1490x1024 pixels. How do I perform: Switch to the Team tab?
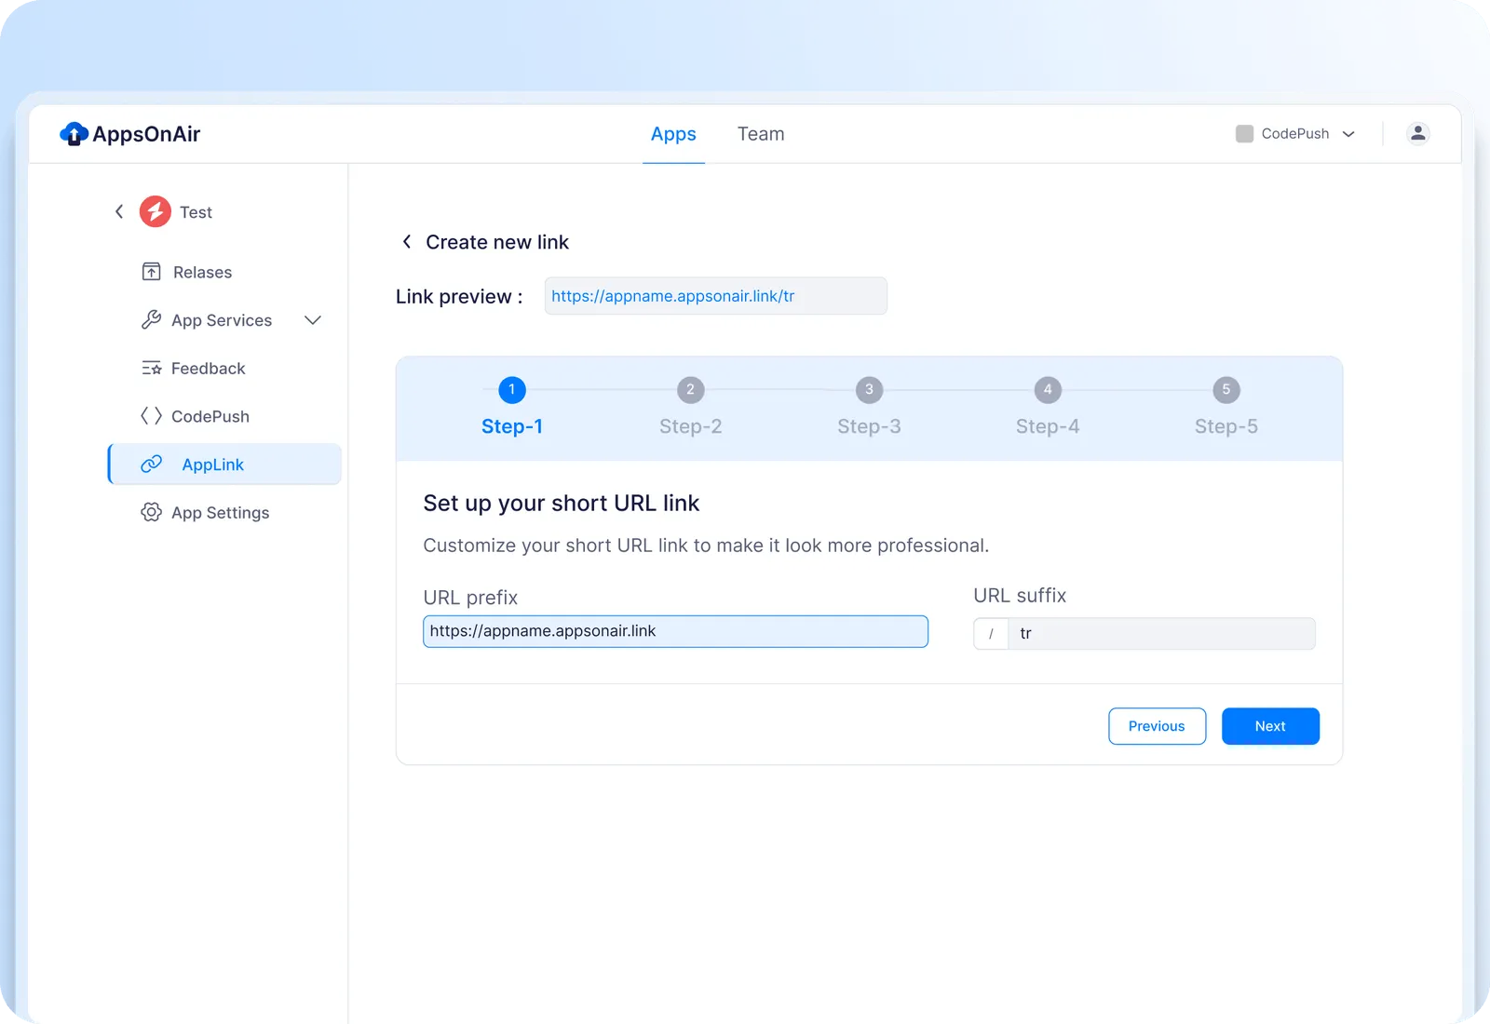pos(761,134)
